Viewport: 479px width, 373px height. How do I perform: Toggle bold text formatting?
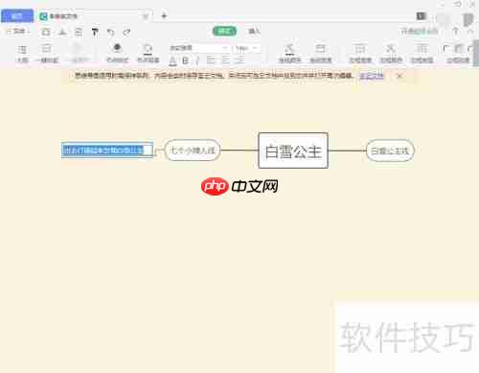coord(185,60)
